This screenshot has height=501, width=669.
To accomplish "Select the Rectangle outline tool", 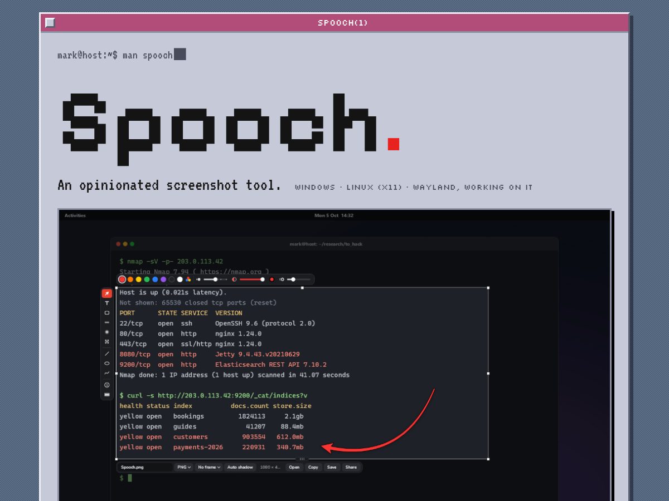I will click(107, 313).
